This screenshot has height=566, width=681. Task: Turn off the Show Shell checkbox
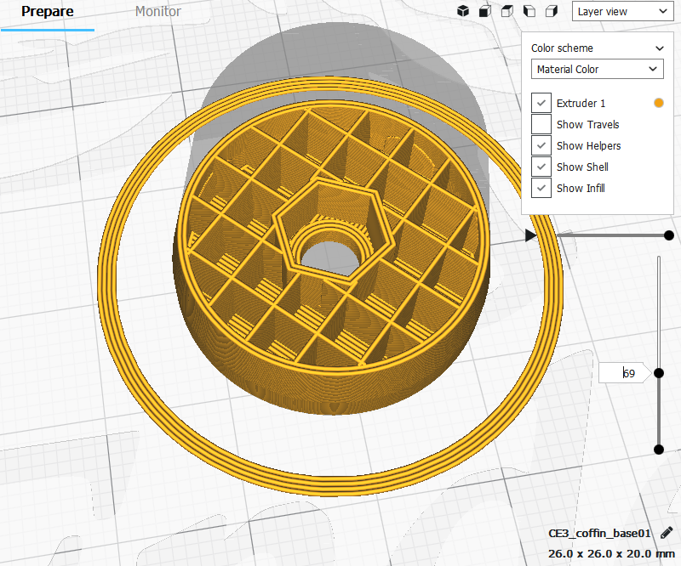coord(541,167)
